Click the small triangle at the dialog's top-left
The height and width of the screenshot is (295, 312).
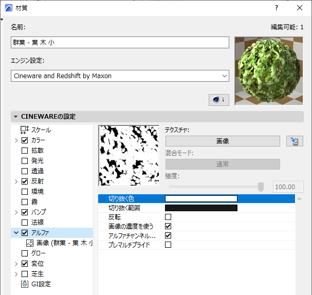pos(2,20)
